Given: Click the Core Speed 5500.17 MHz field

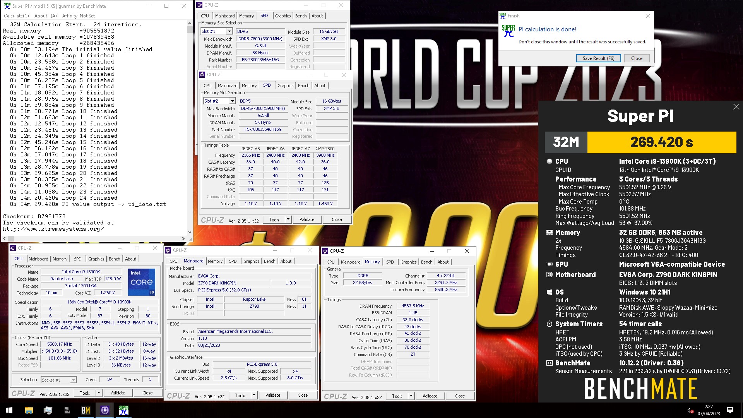Looking at the screenshot, I should tap(59, 344).
